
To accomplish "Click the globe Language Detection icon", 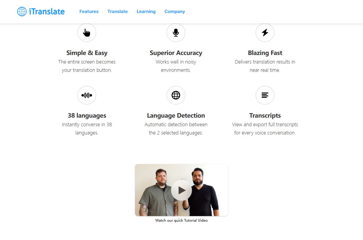I will (x=176, y=95).
